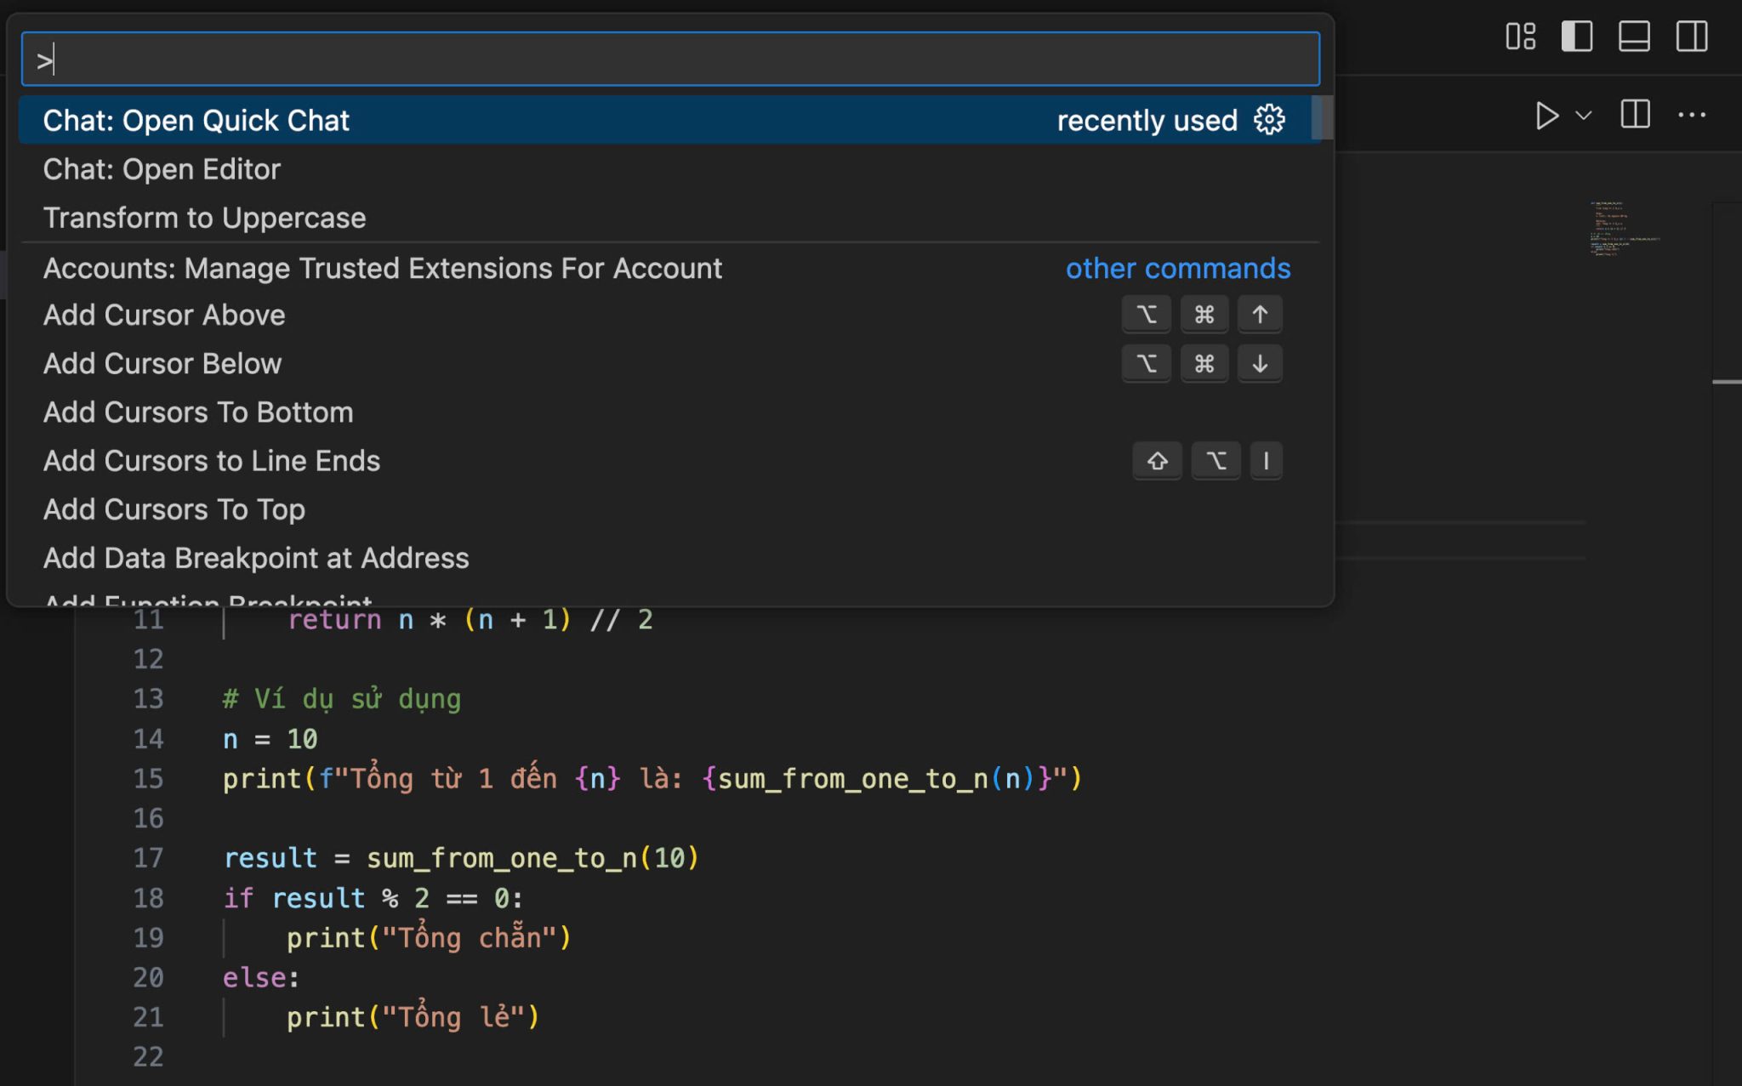Open keybinding settings for Open Quick Chat
The image size is (1742, 1086).
pos(1268,120)
